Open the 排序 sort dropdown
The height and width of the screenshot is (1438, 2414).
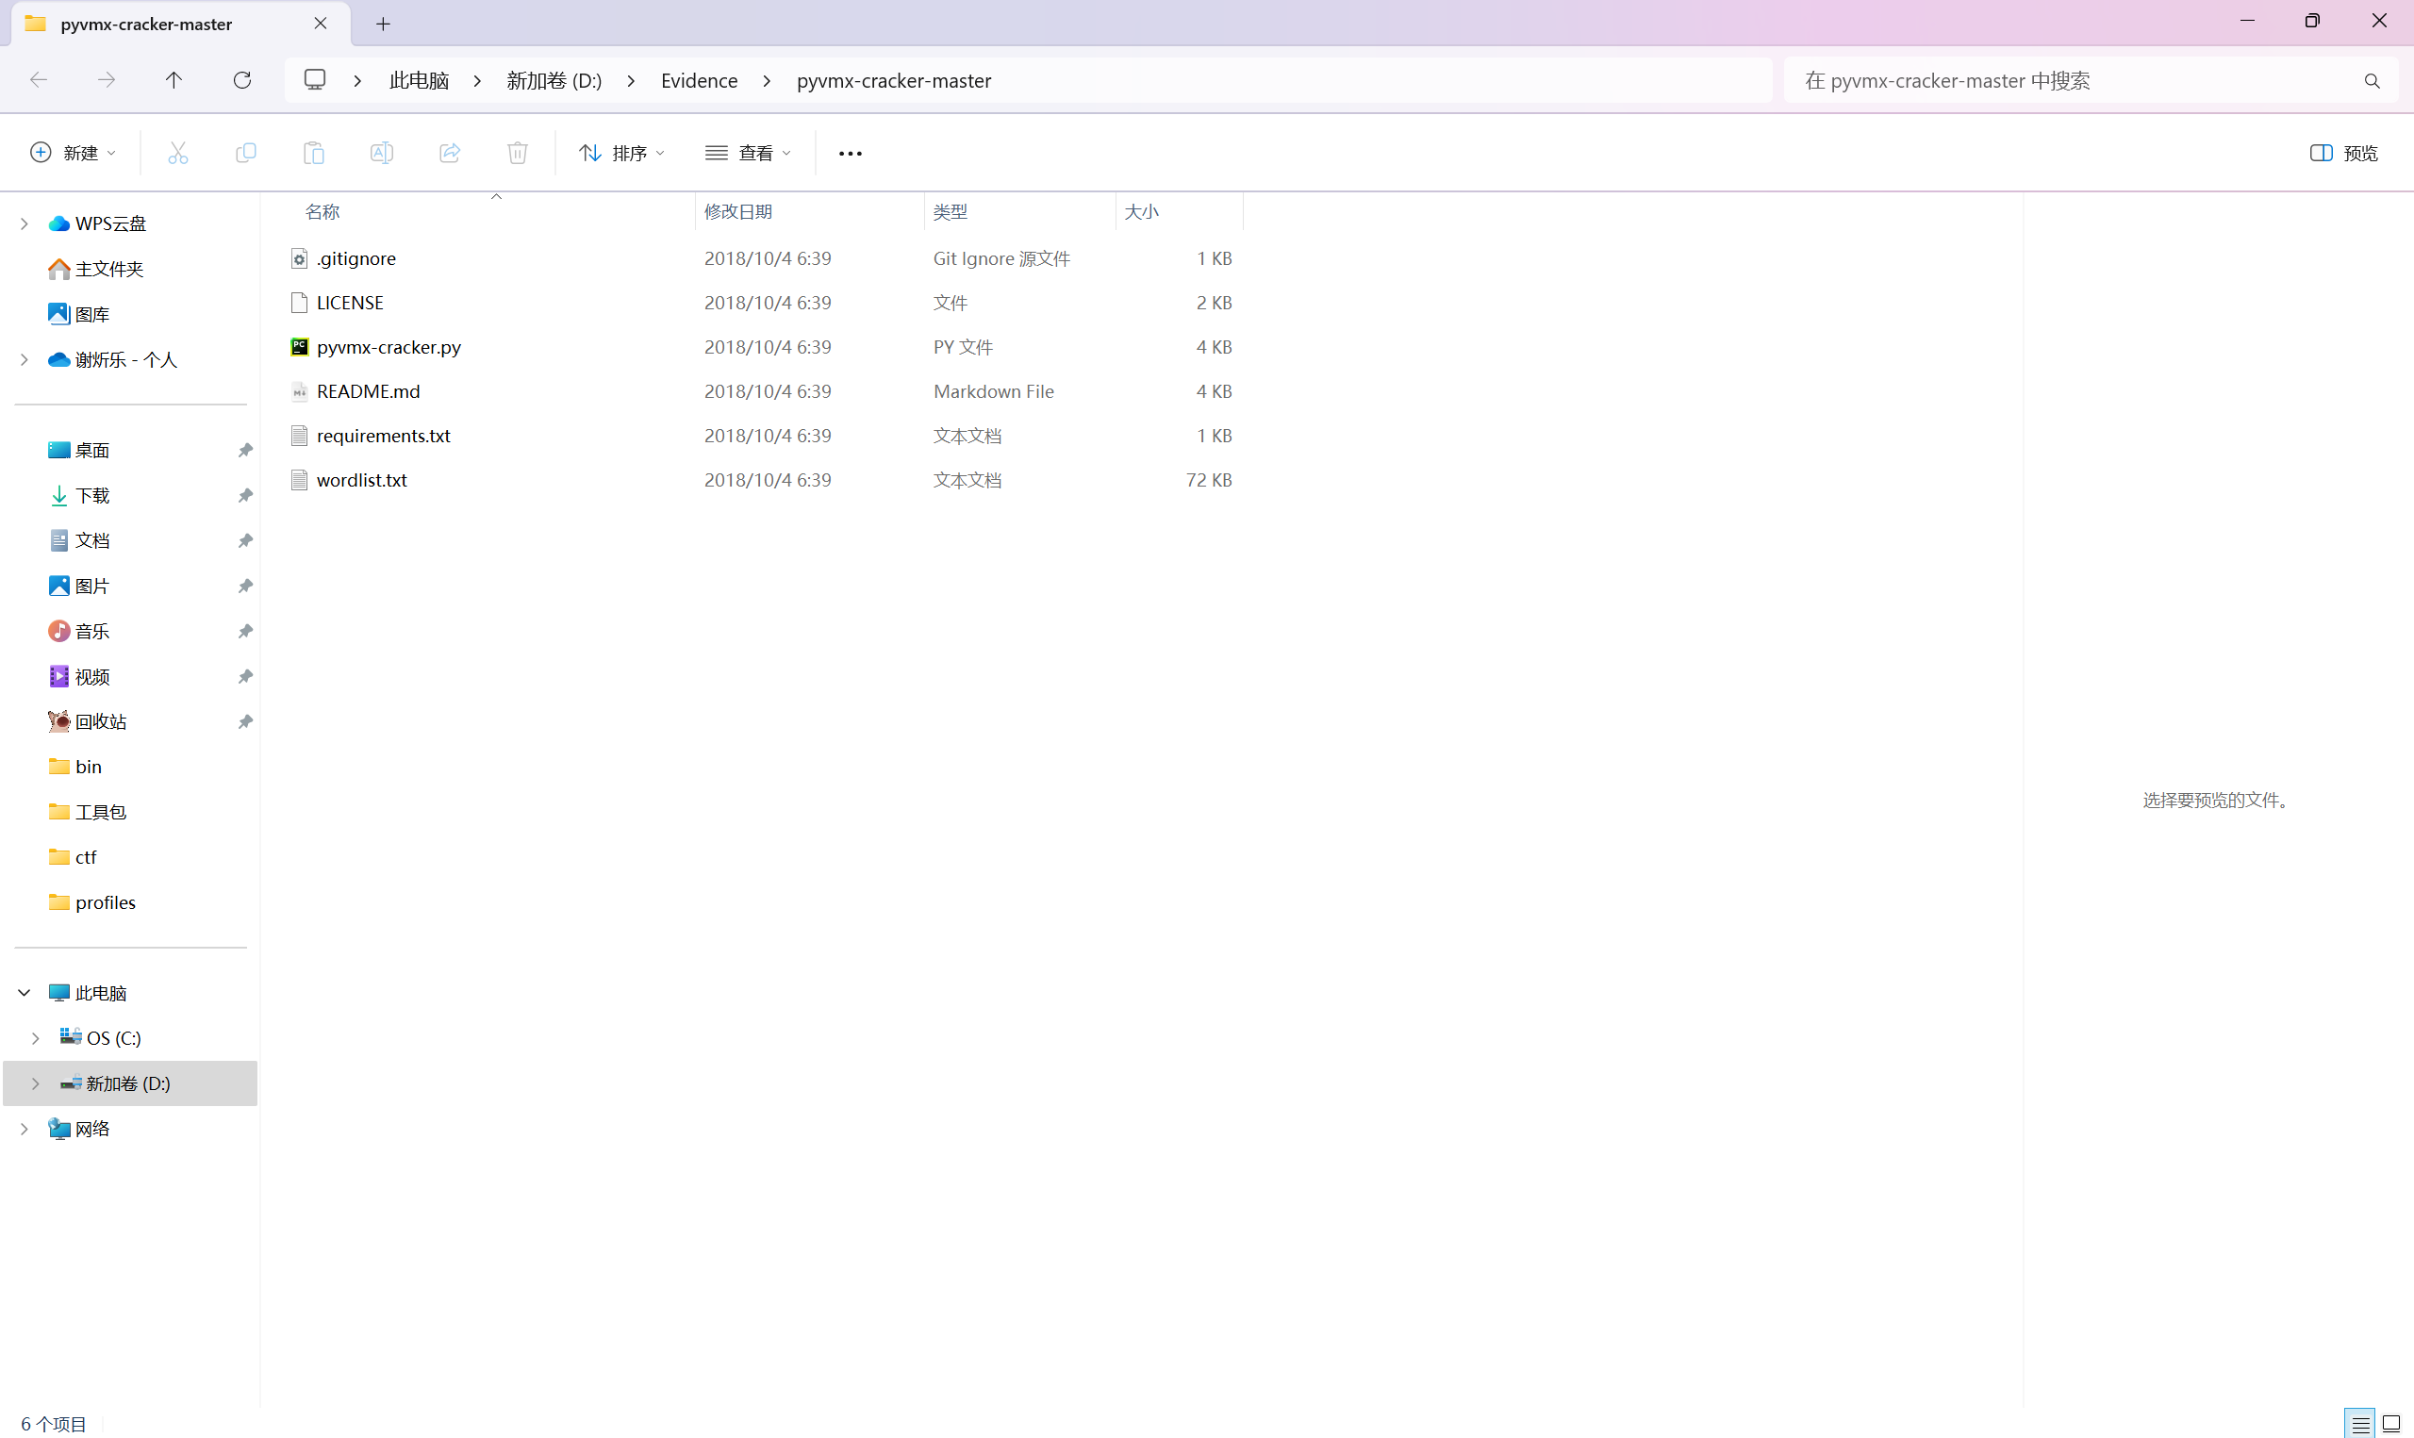click(622, 153)
